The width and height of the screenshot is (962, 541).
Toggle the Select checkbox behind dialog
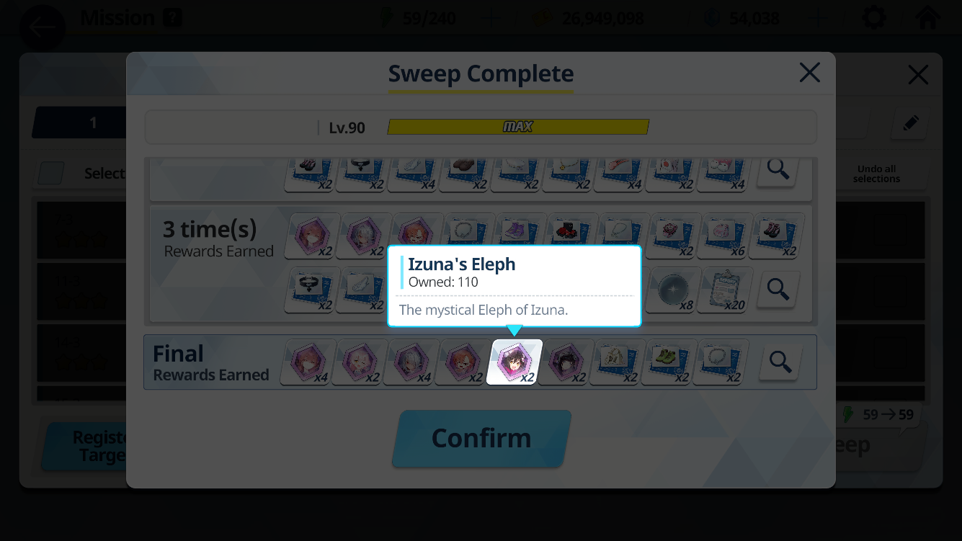[x=51, y=173]
